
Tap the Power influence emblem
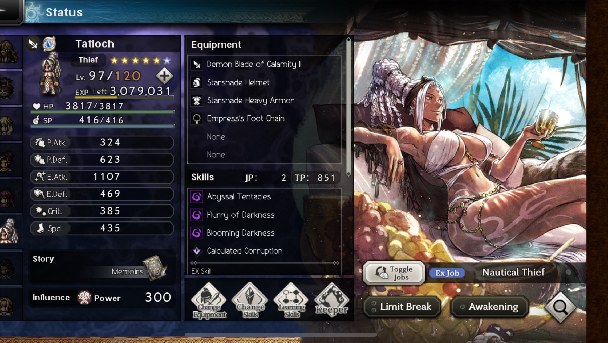click(x=84, y=298)
